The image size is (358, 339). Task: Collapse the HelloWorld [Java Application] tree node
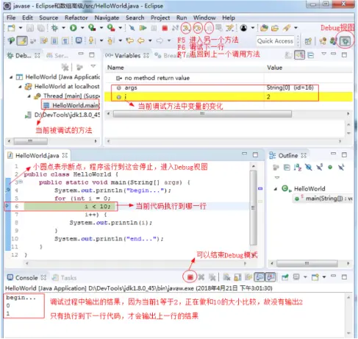11,77
